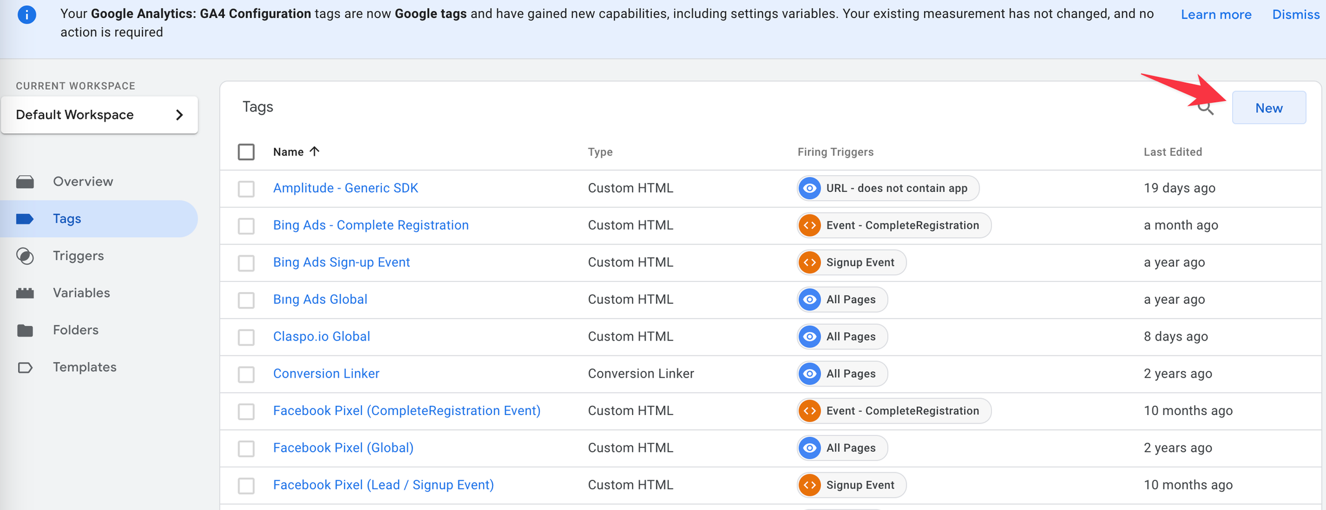Open the Variables section
Screen dimensions: 1326x510
click(82, 293)
